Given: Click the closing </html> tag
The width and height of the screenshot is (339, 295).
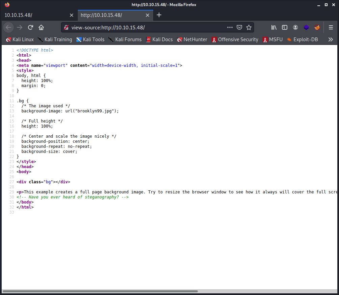Looking at the screenshot, I should click(25, 207).
